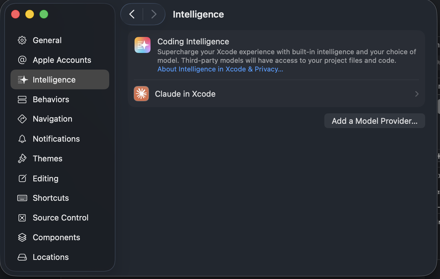Click the Shortcuts keyboard icon

click(x=22, y=198)
